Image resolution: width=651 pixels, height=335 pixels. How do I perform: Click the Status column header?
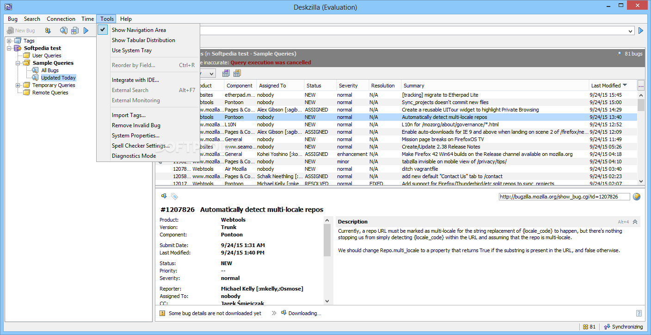click(320, 86)
